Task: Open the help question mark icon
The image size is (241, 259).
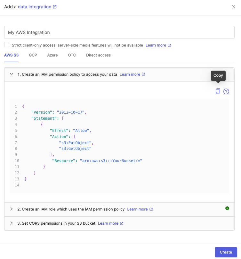Action: pos(226,91)
